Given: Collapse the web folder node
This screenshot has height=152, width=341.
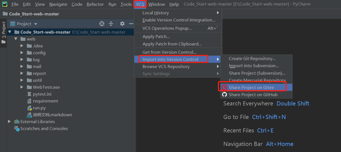Looking at the screenshot, I should tap(16, 39).
